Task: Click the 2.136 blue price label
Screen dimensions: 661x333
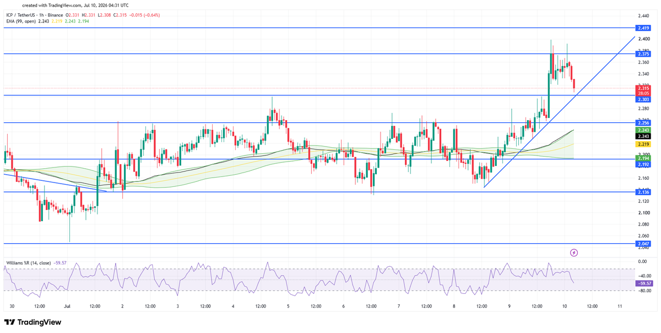Action: [644, 192]
